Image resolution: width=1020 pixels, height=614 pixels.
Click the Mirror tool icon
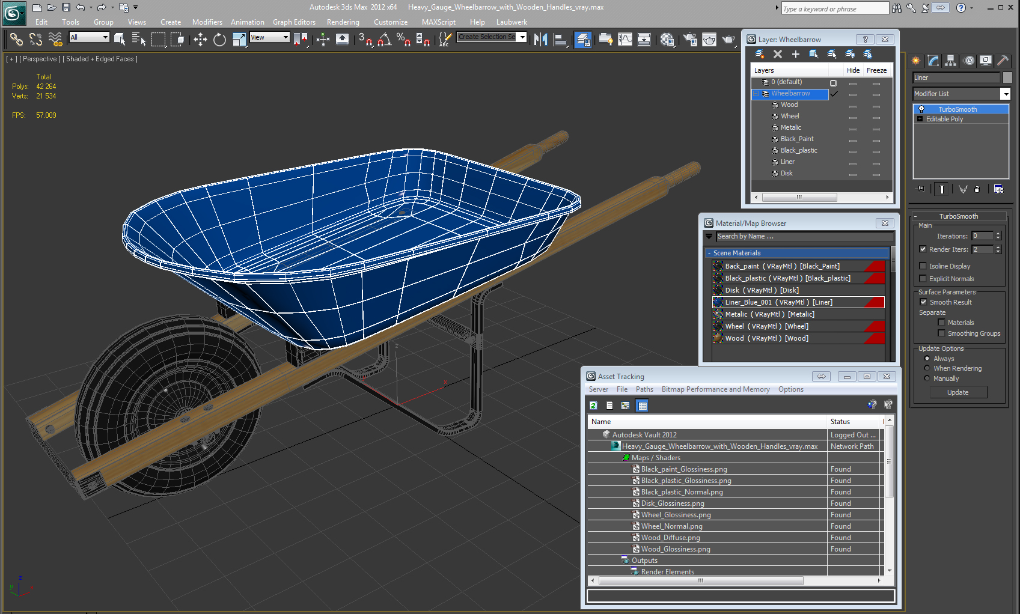540,40
